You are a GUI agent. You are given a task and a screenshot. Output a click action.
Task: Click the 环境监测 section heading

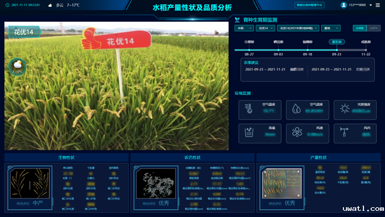[243, 93]
